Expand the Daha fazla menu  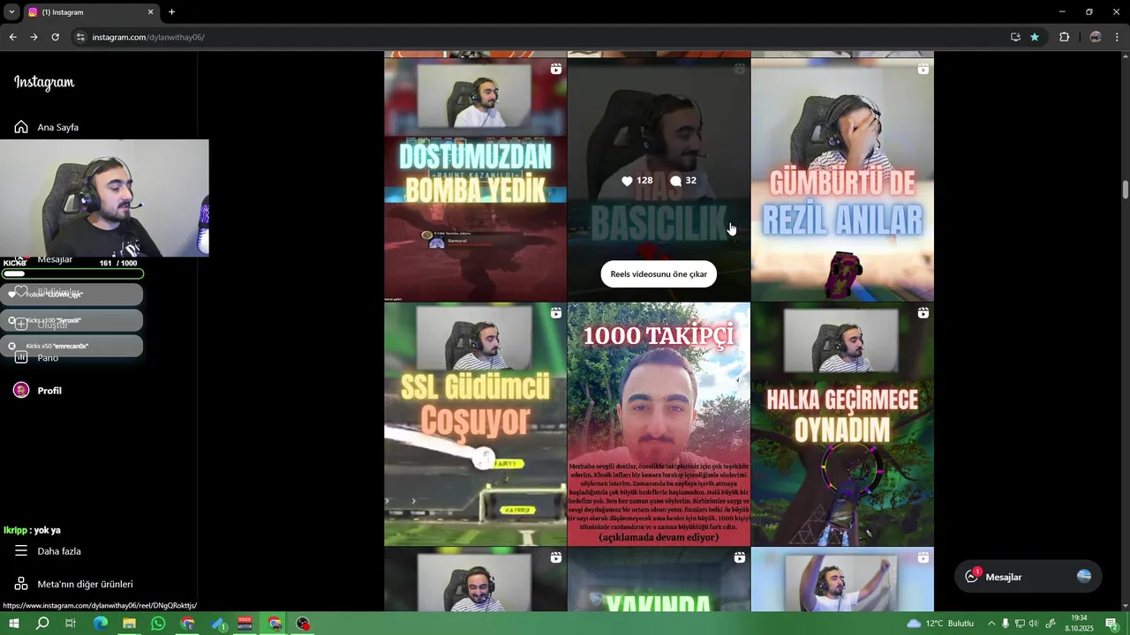click(49, 551)
